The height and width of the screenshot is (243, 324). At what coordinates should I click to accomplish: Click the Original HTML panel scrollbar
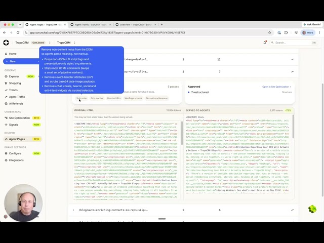coord(182,133)
